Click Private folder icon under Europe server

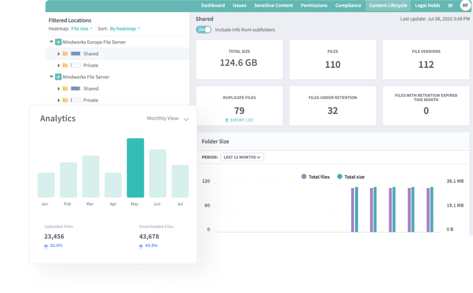65,66
